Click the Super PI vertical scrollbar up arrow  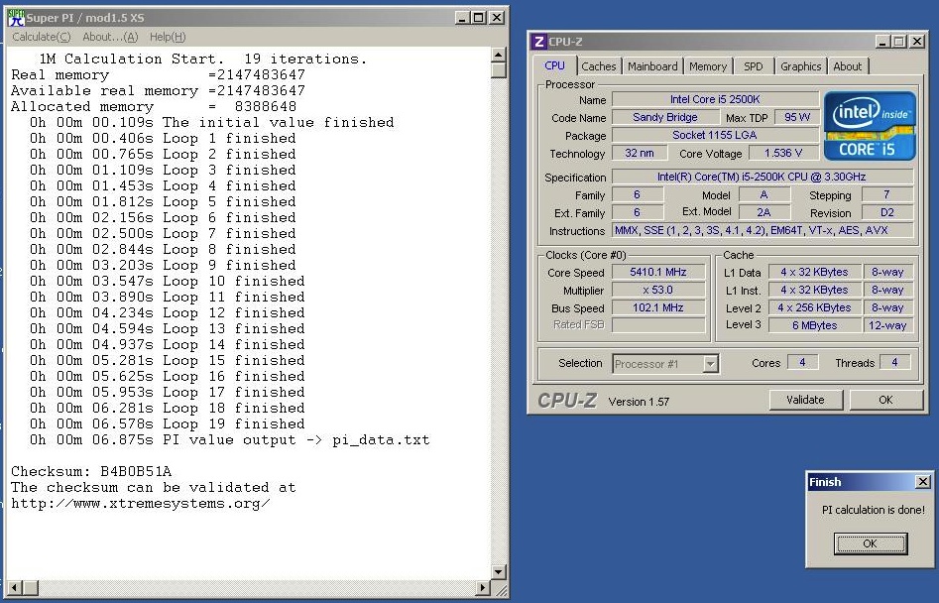(498, 56)
